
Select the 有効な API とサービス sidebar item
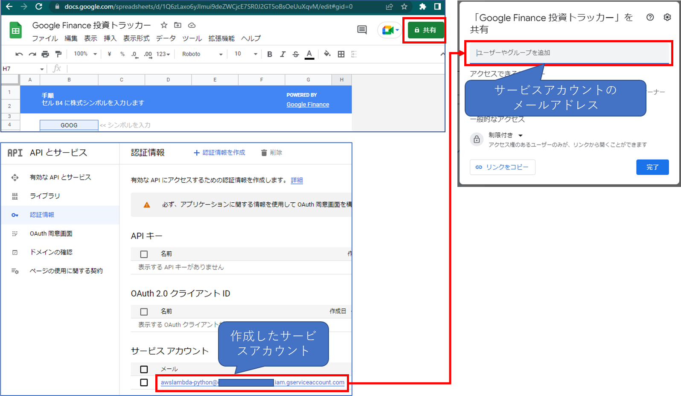[60, 177]
